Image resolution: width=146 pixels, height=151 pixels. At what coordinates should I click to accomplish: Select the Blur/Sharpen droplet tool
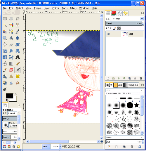(11, 83)
